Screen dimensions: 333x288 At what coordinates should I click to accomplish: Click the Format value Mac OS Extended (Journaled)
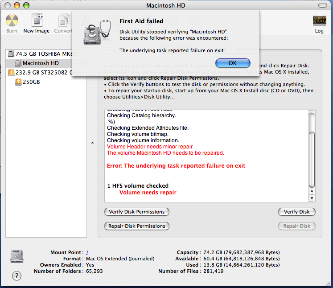(120, 259)
